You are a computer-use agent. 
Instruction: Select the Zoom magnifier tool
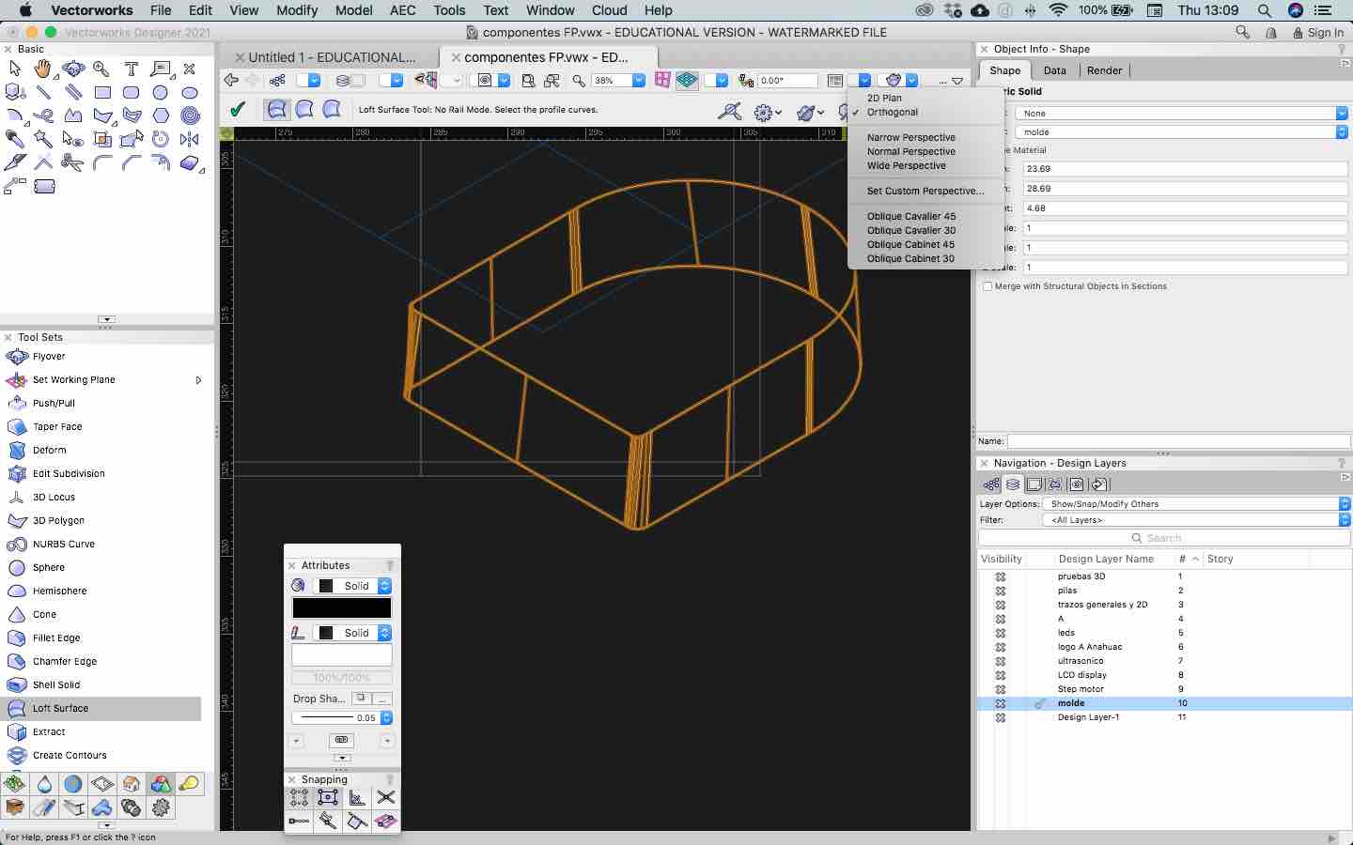coord(101,69)
